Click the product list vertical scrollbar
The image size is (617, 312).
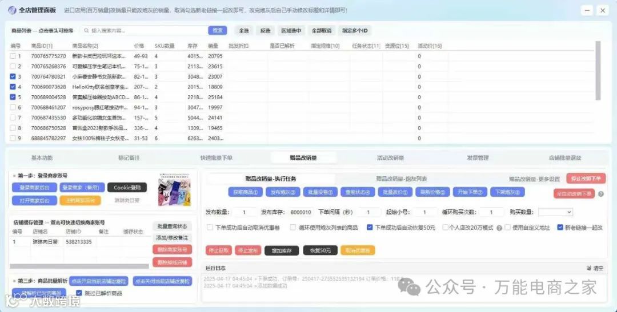[x=598, y=71]
